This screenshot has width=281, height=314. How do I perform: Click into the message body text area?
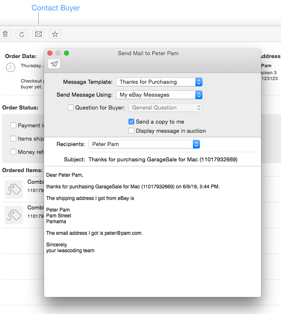pos(152,270)
